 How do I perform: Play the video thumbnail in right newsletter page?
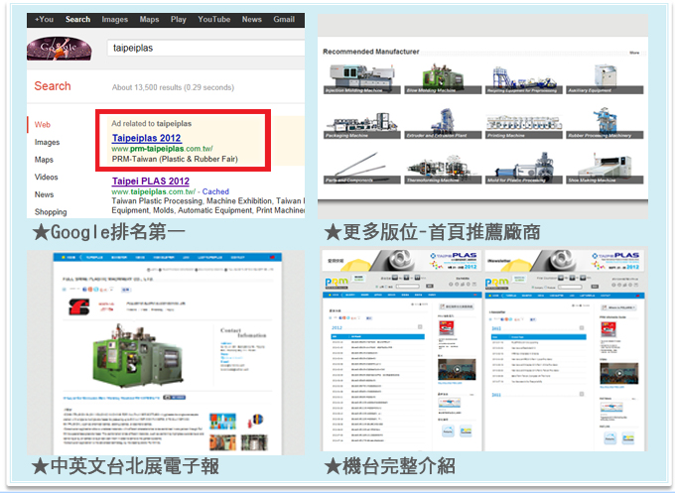(619, 373)
